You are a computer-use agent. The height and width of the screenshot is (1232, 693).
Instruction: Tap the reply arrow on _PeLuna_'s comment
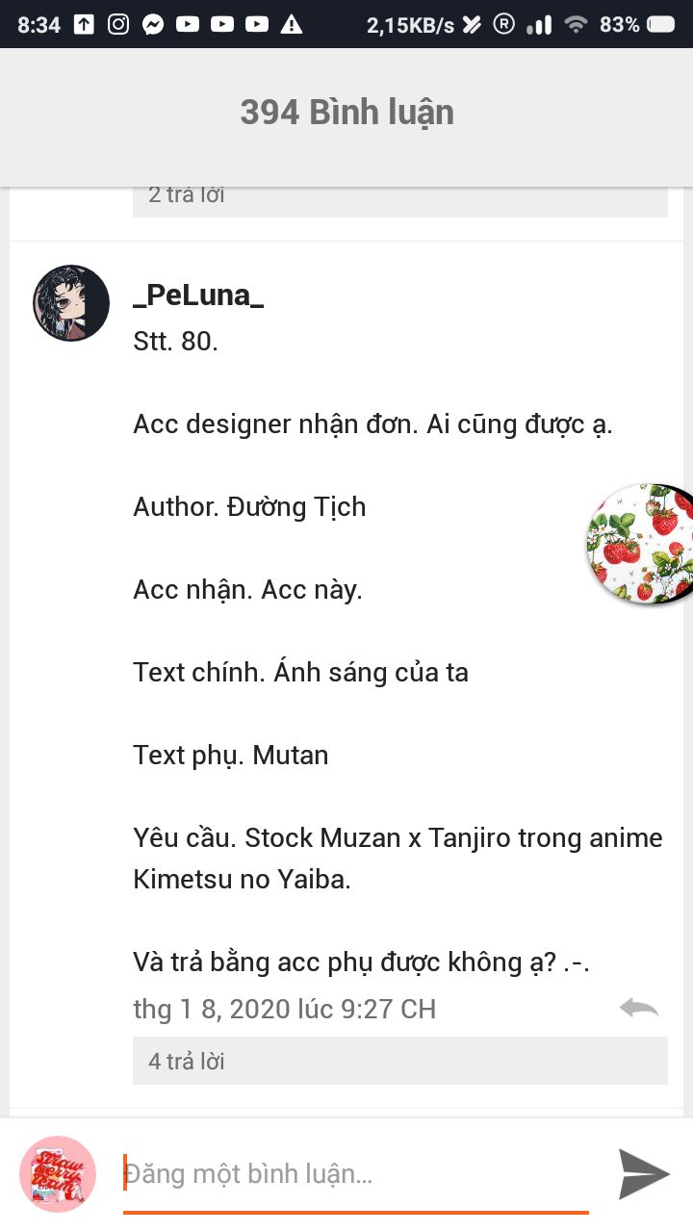click(x=639, y=1008)
